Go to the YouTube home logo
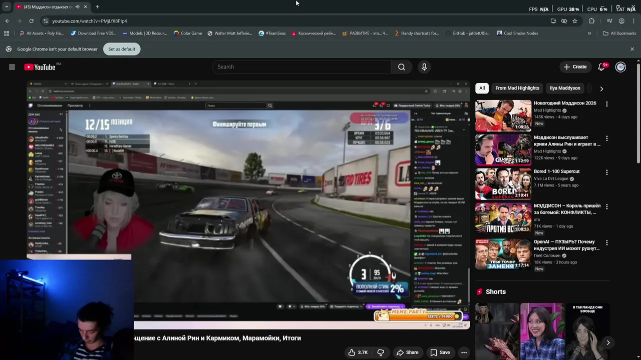The width and height of the screenshot is (641, 360). click(40, 67)
